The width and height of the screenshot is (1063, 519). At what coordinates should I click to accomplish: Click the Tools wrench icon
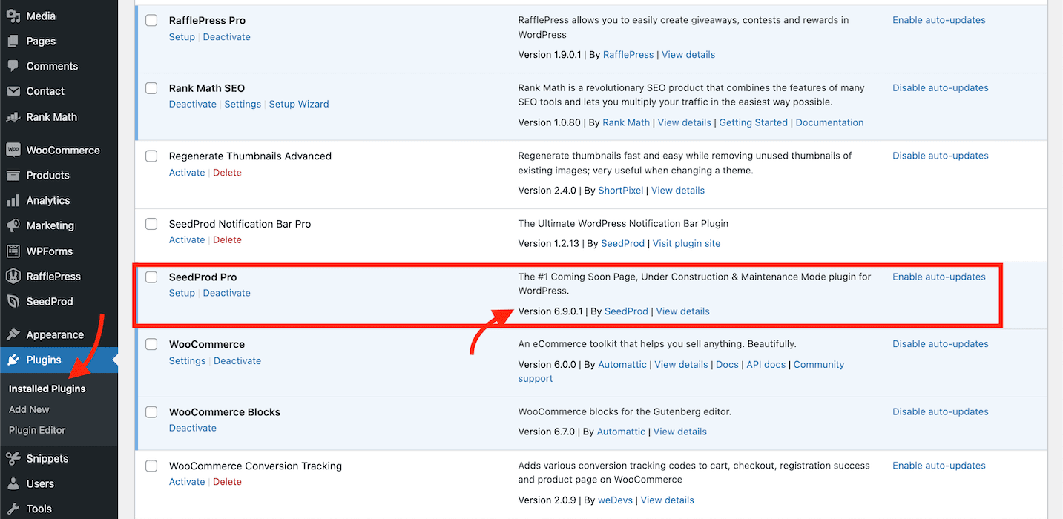click(13, 509)
